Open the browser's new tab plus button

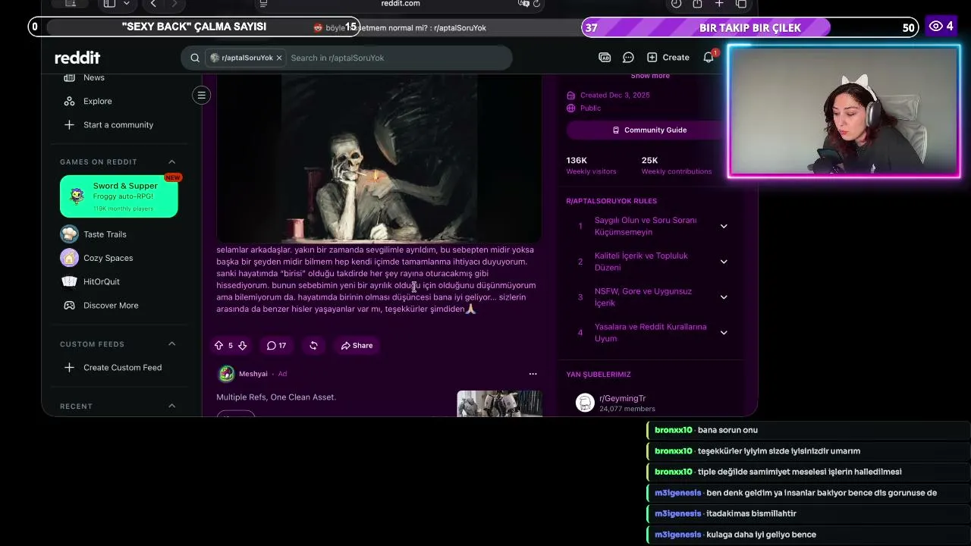[x=719, y=4]
